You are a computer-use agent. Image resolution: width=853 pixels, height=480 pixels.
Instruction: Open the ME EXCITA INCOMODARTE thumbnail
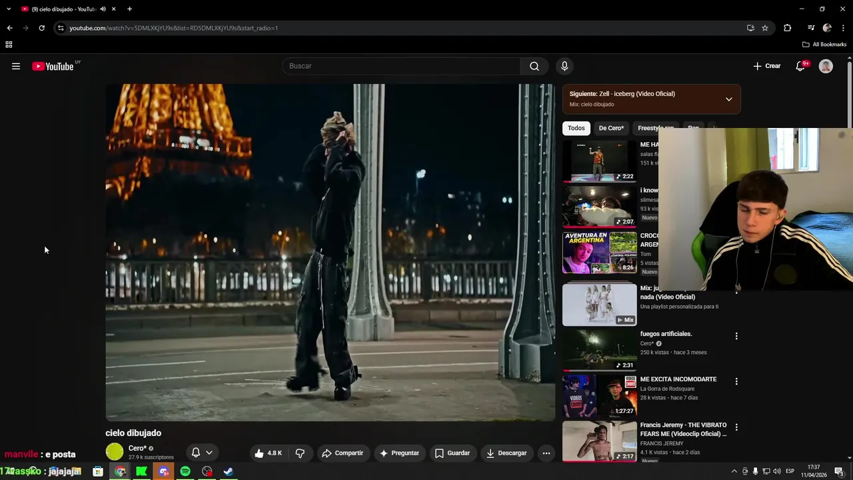[599, 396]
